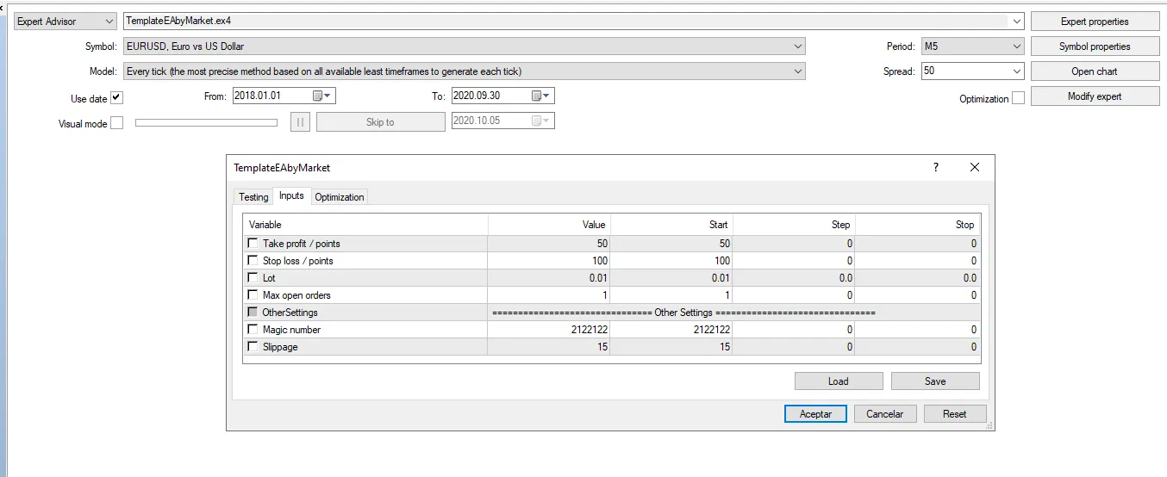Toggle the Visual mode checkbox
This screenshot has width=1167, height=477.
pos(117,123)
